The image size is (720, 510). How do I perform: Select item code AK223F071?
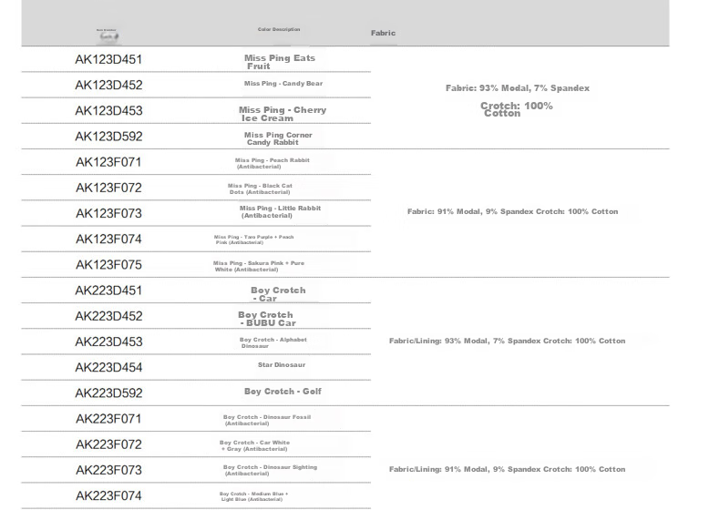tap(108, 419)
